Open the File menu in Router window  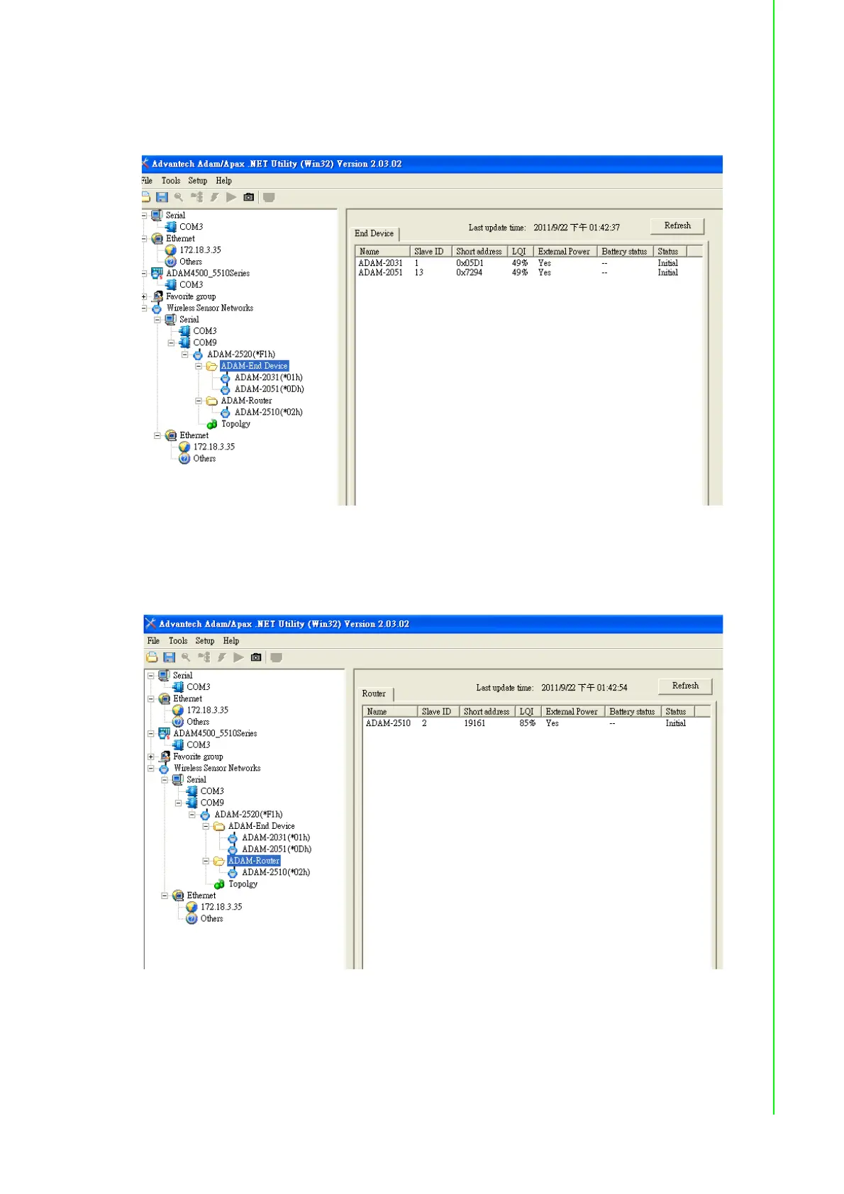click(153, 641)
